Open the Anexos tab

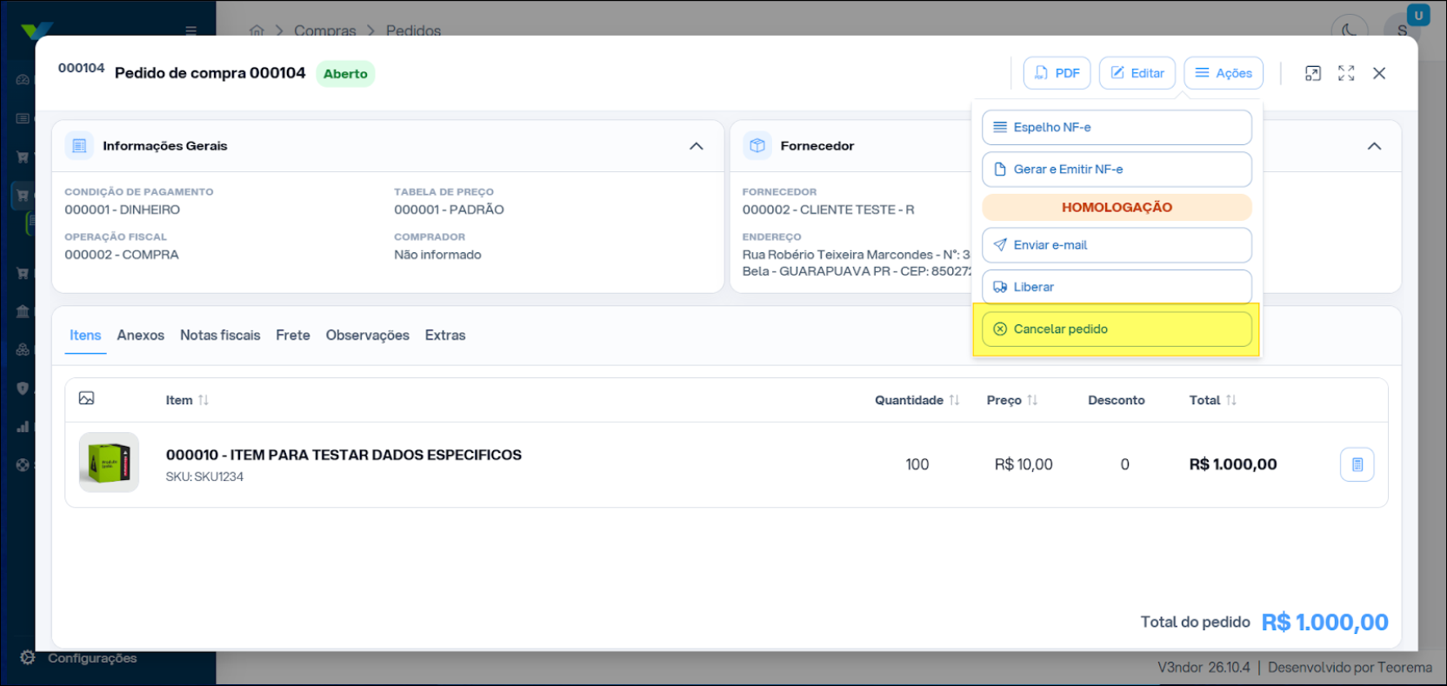tap(141, 336)
